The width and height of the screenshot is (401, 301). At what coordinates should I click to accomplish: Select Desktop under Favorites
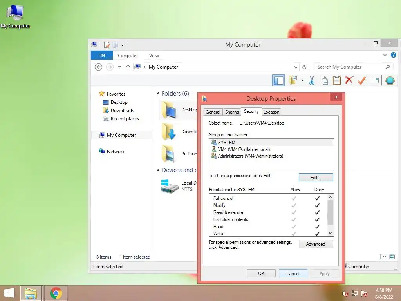click(x=119, y=102)
